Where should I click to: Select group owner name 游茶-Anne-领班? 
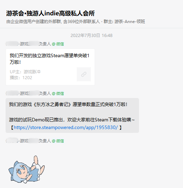pyautogui.click(x=130, y=22)
